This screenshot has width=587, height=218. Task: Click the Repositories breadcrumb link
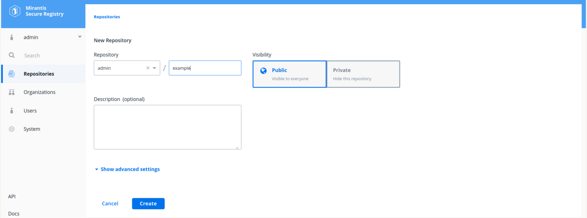[107, 17]
